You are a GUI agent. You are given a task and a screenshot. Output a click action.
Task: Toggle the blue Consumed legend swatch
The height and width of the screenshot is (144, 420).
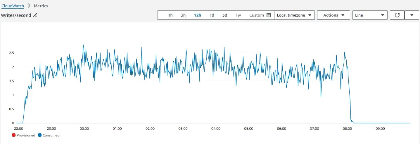coord(39,135)
